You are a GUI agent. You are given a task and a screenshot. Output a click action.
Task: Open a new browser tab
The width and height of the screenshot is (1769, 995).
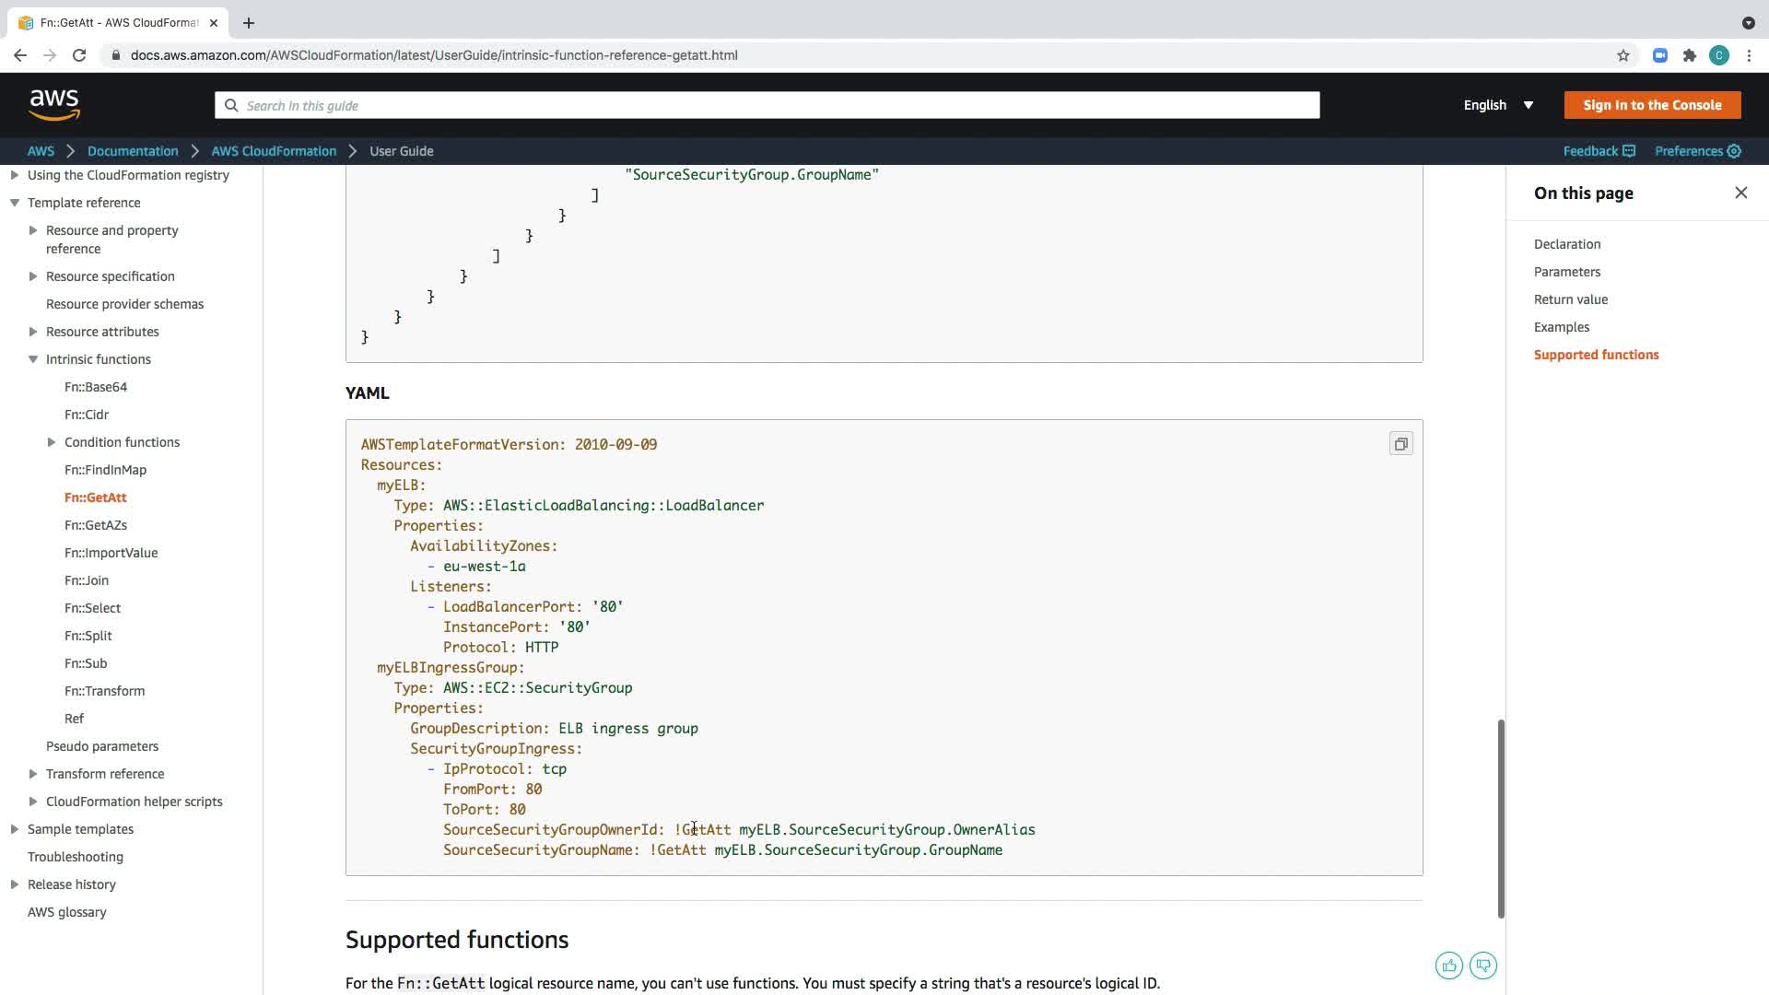point(249,23)
